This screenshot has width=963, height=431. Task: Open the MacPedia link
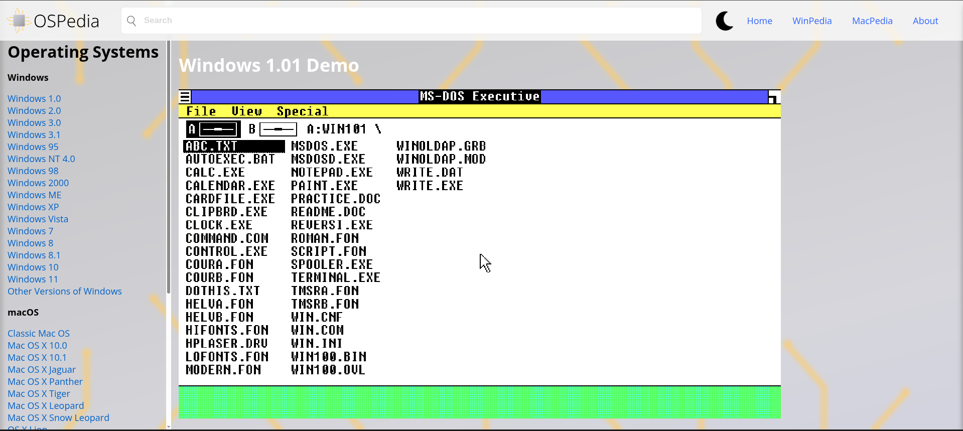pyautogui.click(x=872, y=21)
